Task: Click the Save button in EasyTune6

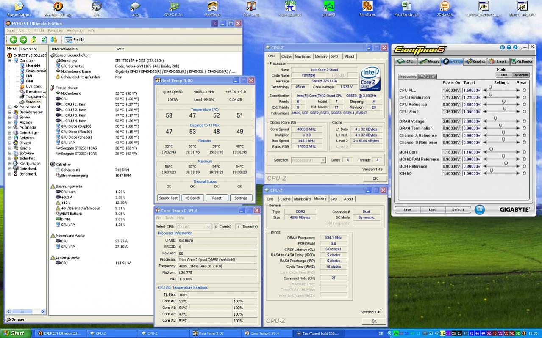Action: click(407, 209)
